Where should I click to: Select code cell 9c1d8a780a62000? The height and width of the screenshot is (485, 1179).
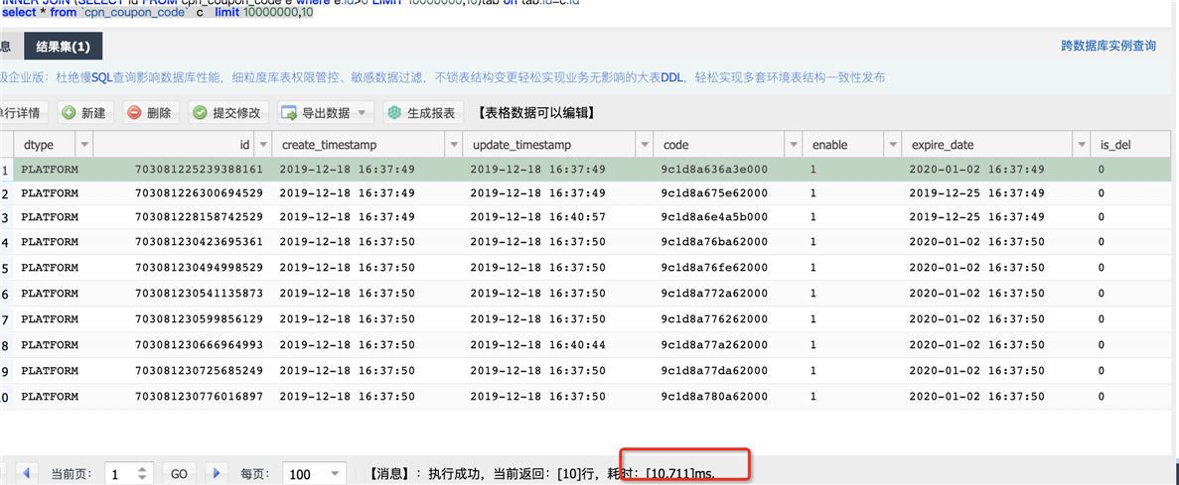pyautogui.click(x=714, y=396)
